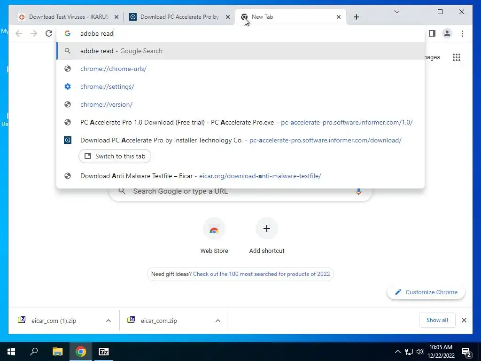Open File Explorer from taskbar
Viewport: 481px width, 361px height.
tap(57, 352)
